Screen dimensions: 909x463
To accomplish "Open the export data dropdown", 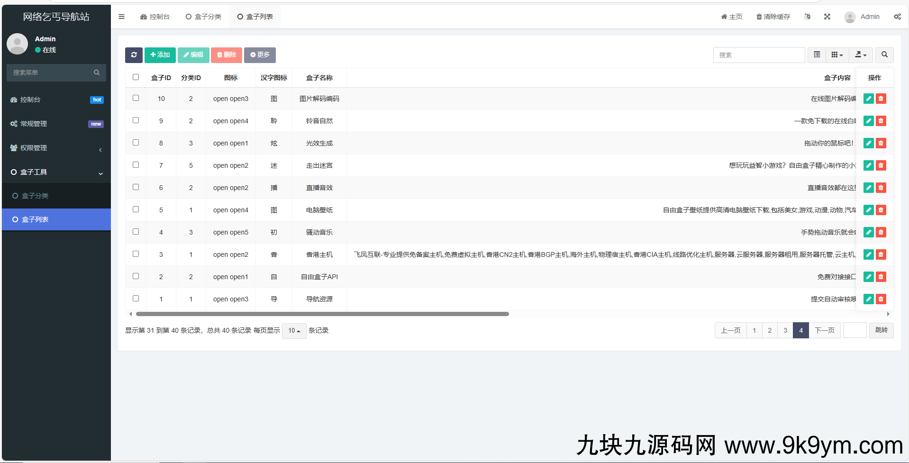I will click(861, 55).
